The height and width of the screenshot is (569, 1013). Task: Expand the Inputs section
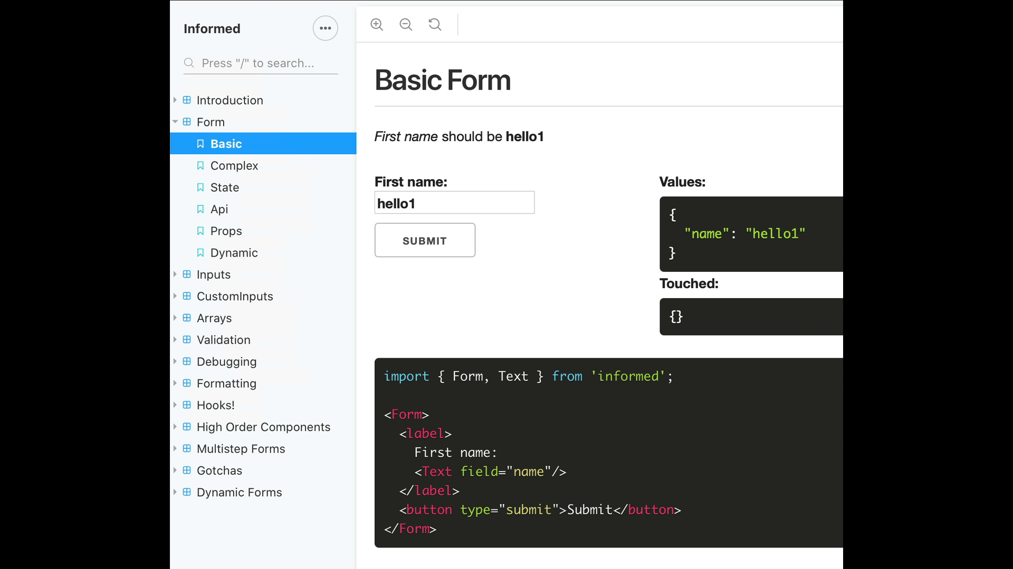[176, 274]
